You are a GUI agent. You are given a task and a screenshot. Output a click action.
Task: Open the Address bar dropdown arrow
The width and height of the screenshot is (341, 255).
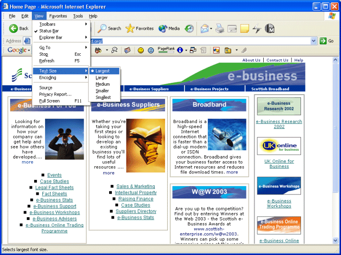click(313, 41)
